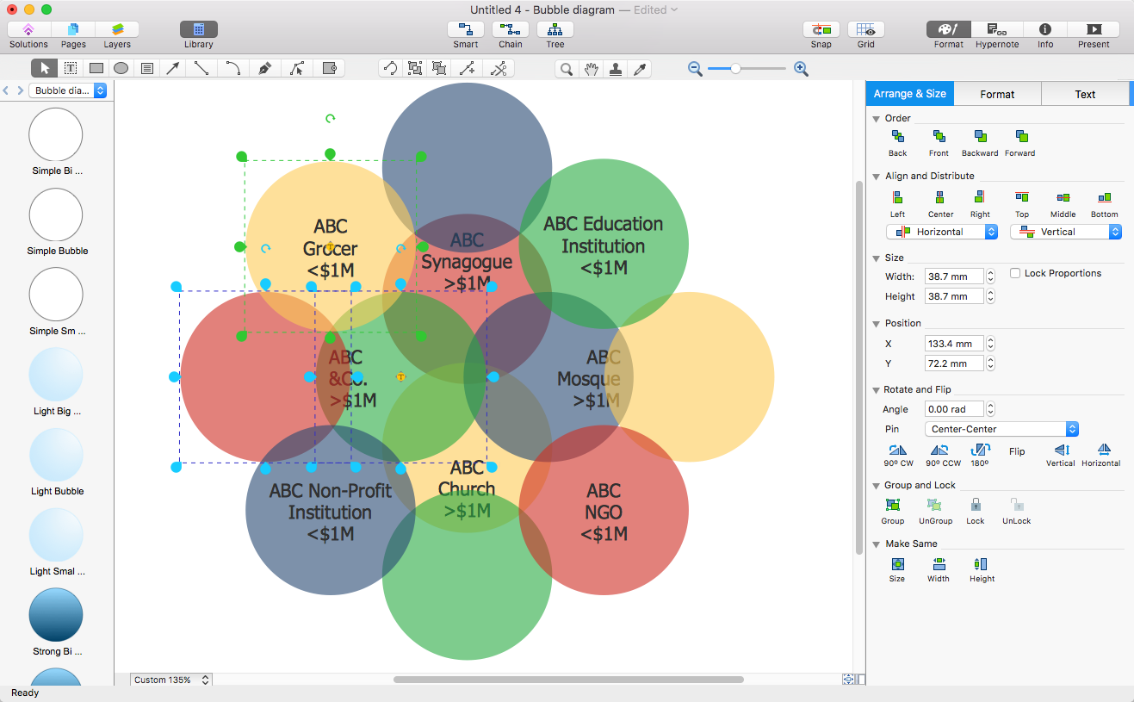Select the Tree connector mode

pos(555,30)
